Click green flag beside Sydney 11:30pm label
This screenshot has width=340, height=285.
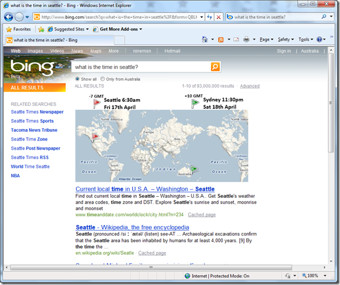pos(195,104)
